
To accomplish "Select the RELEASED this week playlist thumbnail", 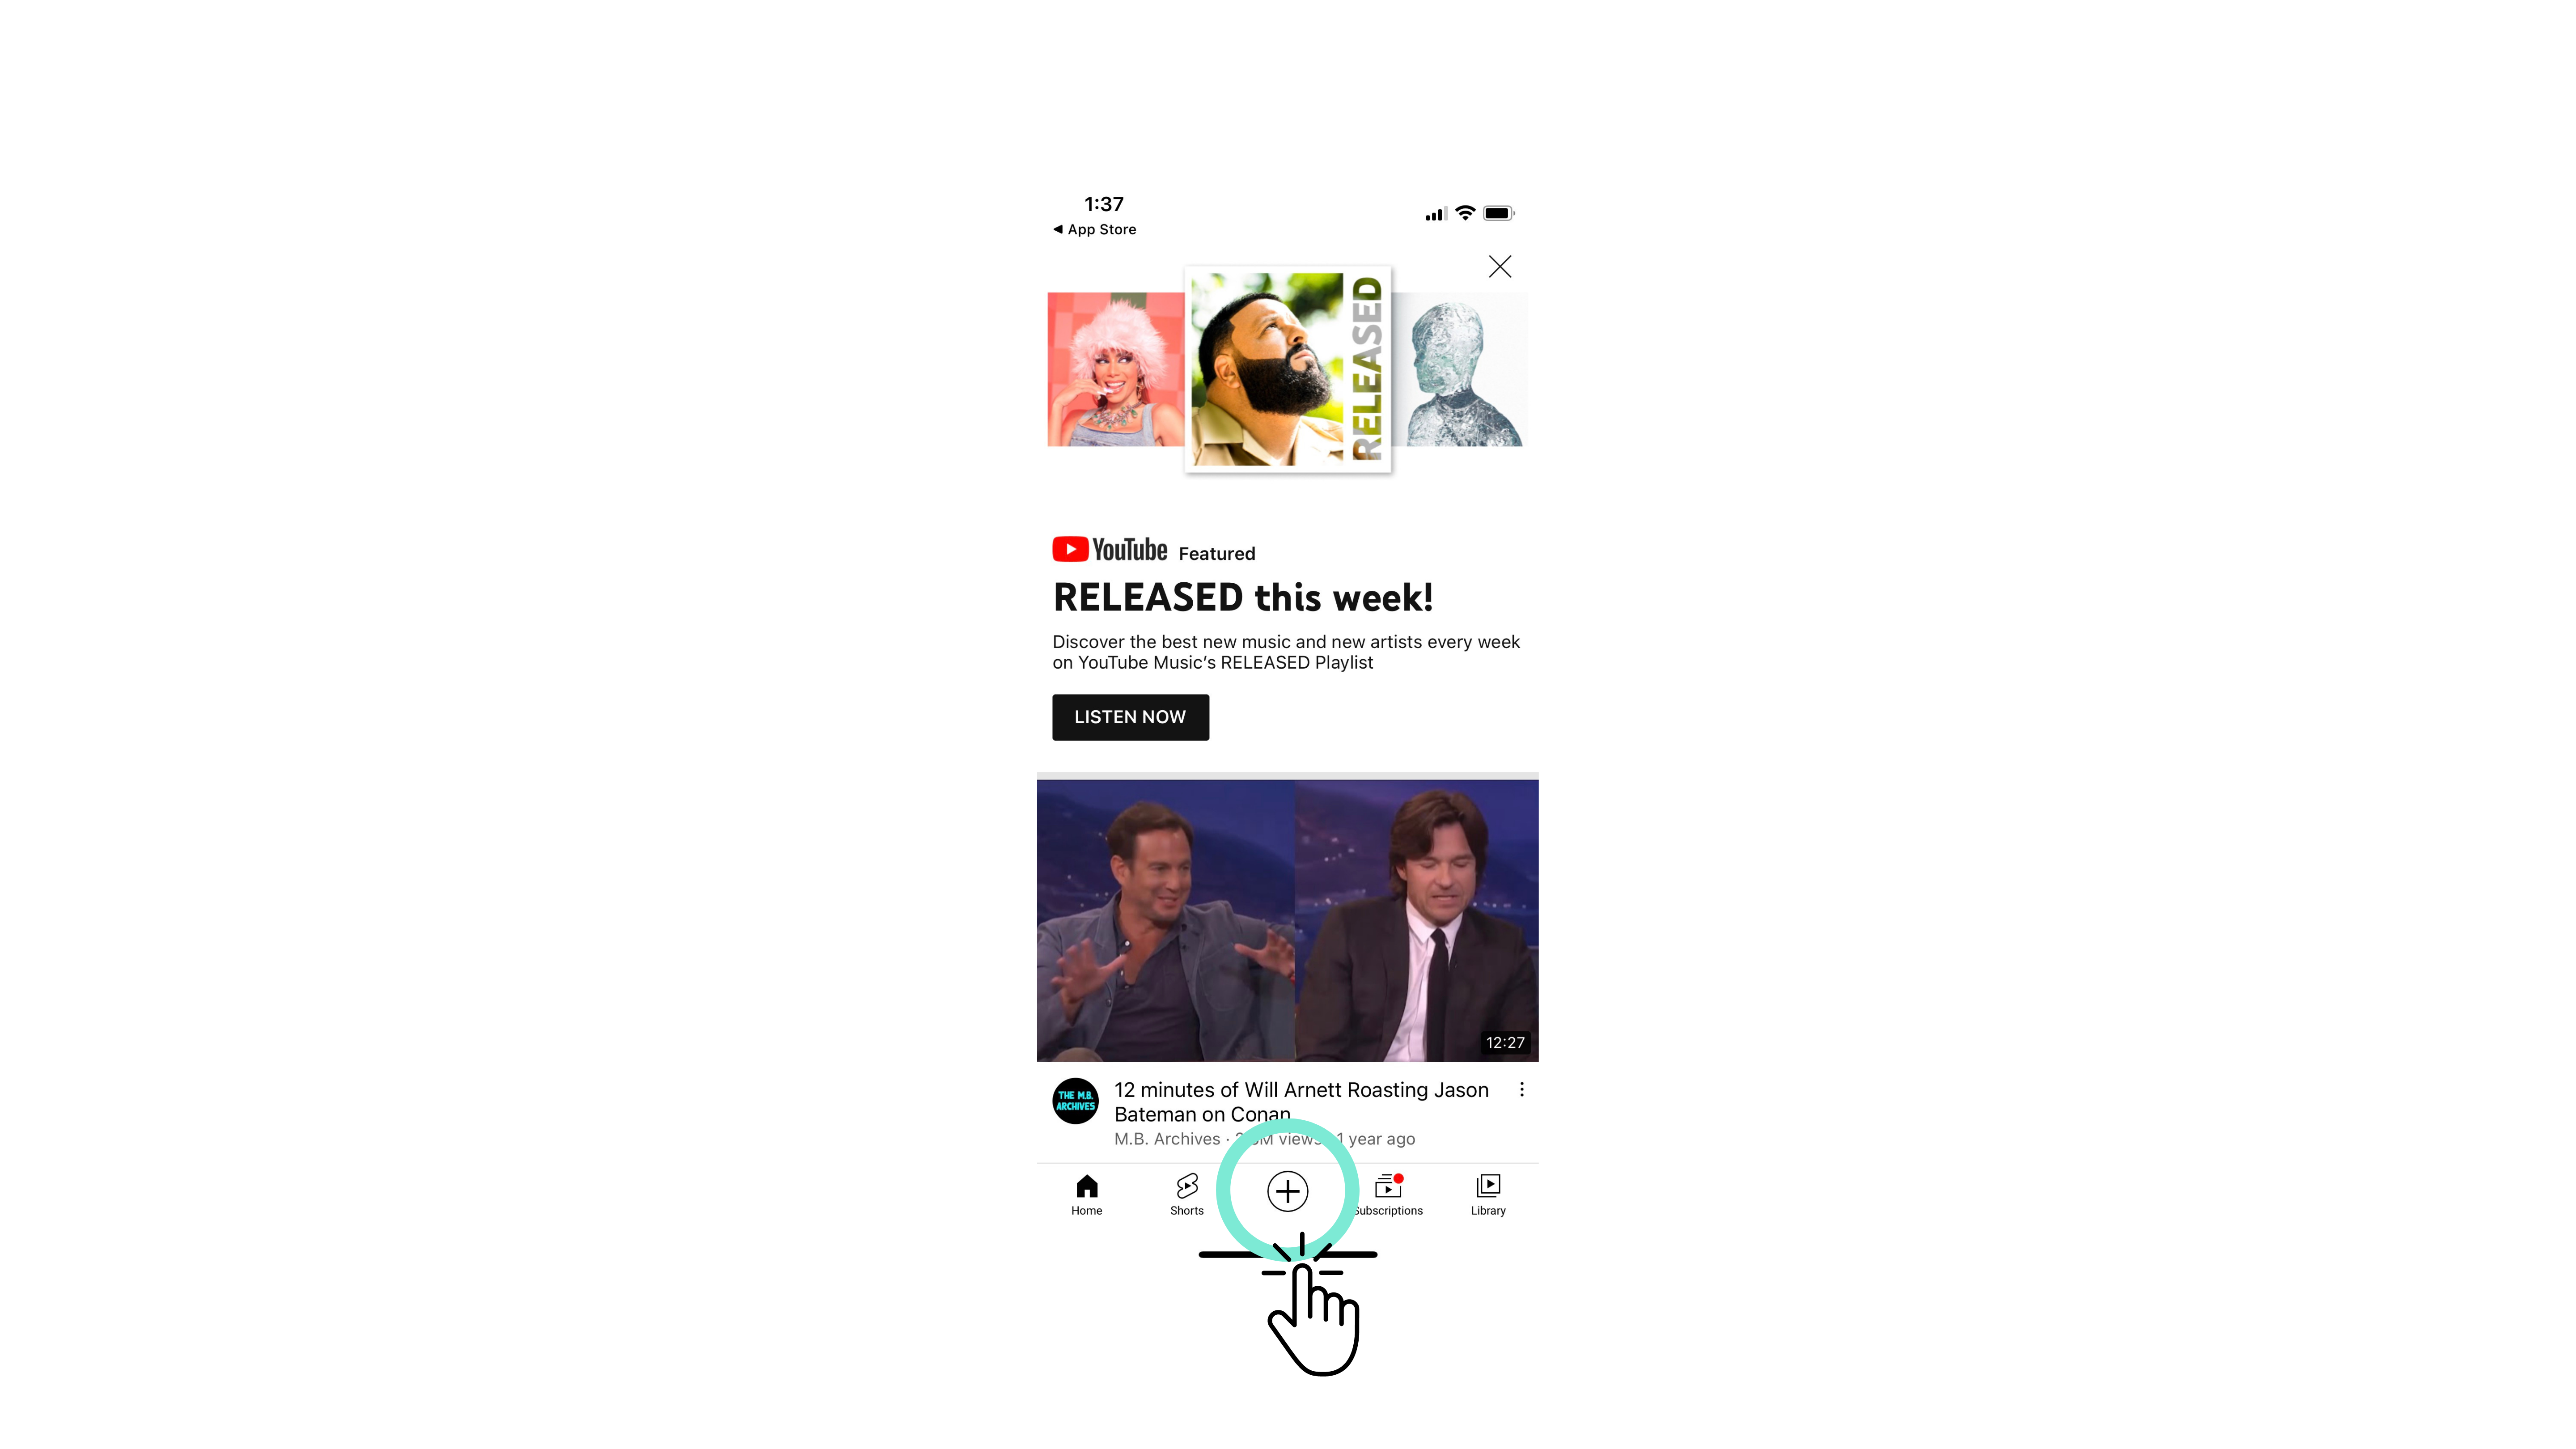I will point(1286,368).
